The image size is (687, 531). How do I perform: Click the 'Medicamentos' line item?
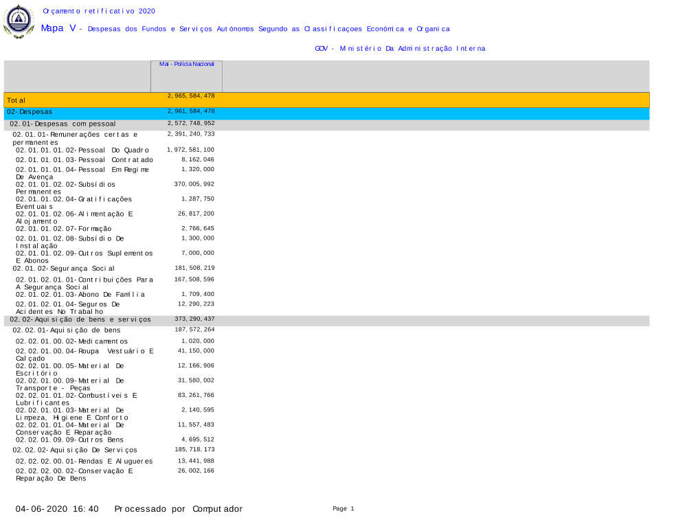71,341
